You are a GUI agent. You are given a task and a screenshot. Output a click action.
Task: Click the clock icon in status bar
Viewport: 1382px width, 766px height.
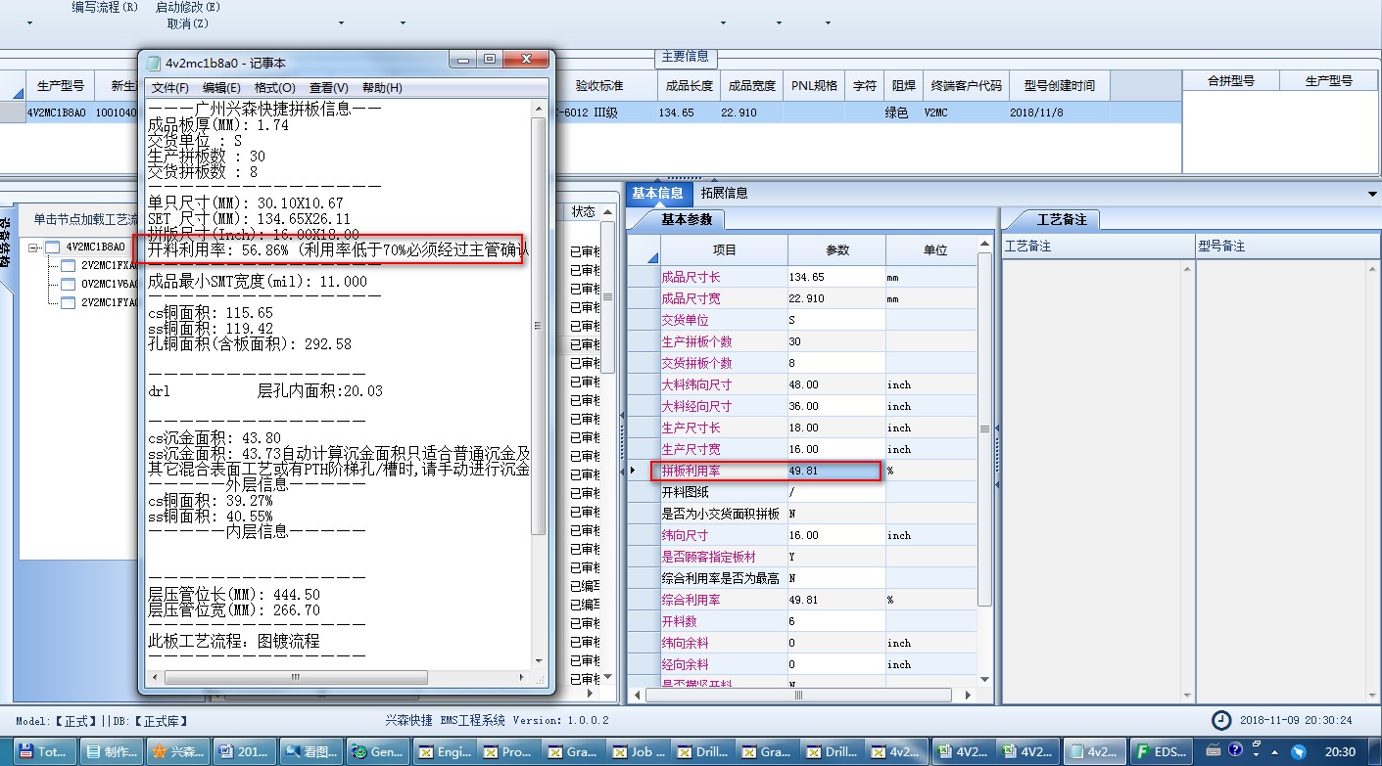[1221, 720]
